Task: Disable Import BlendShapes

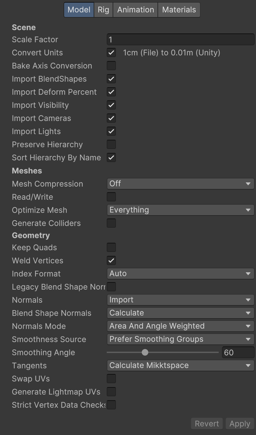Action: (x=111, y=79)
